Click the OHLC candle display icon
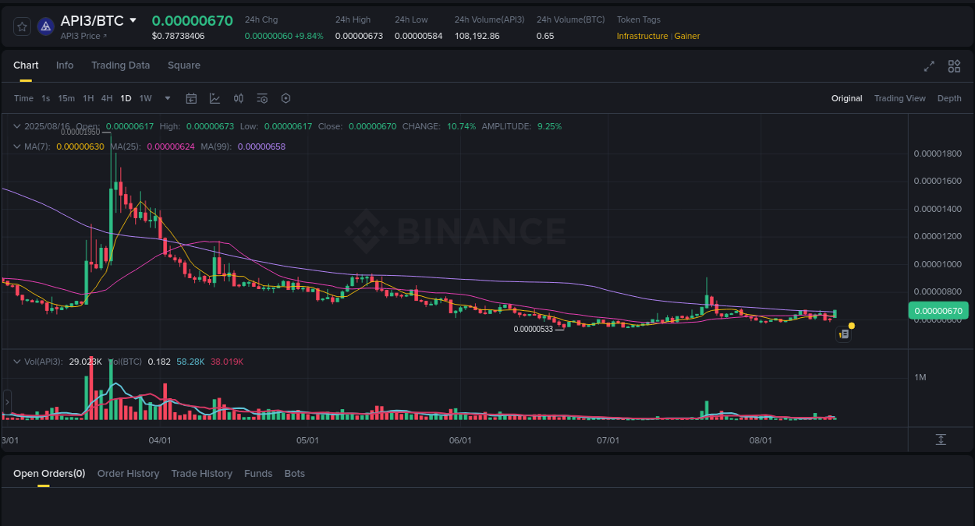Viewport: 975px width, 526px height. (239, 98)
